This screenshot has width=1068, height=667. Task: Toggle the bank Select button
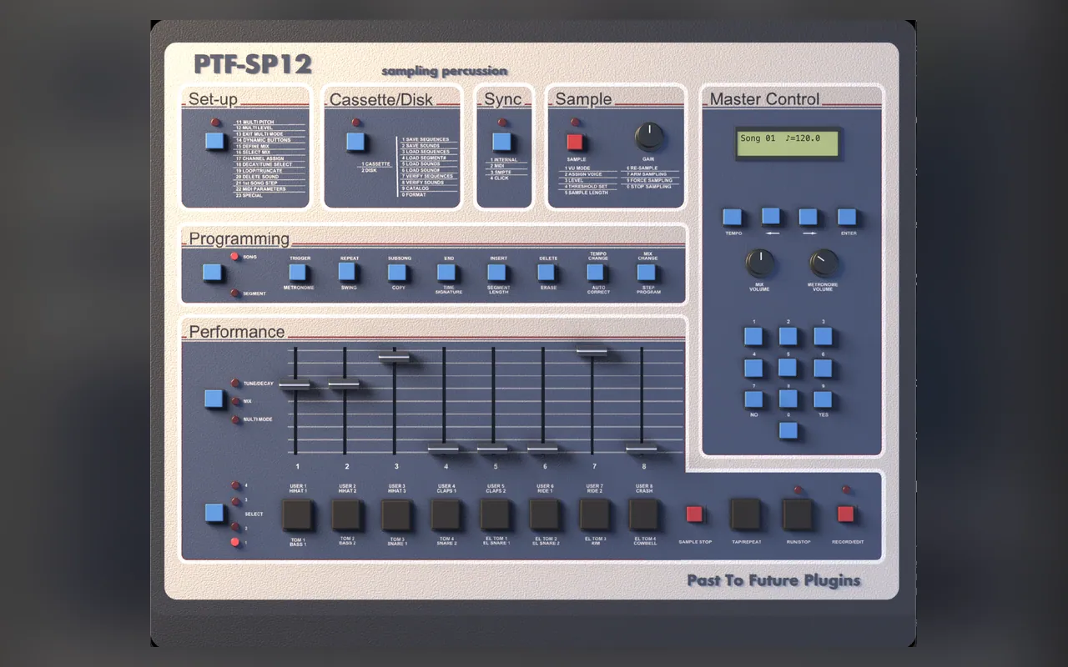[x=214, y=513]
